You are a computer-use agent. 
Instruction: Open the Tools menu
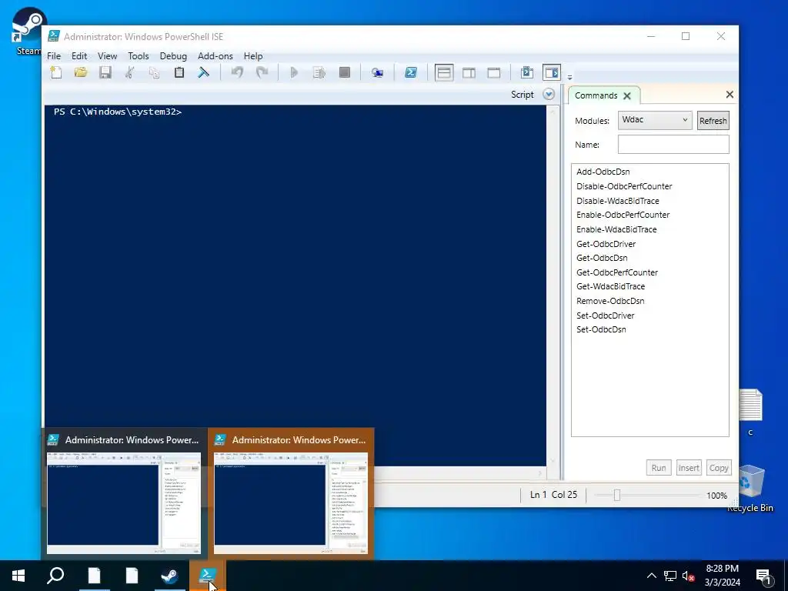139,55
